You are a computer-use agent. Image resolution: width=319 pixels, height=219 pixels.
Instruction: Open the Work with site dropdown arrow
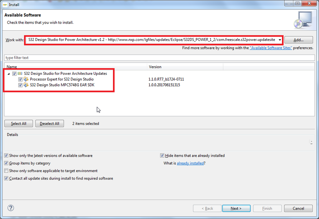(280, 40)
